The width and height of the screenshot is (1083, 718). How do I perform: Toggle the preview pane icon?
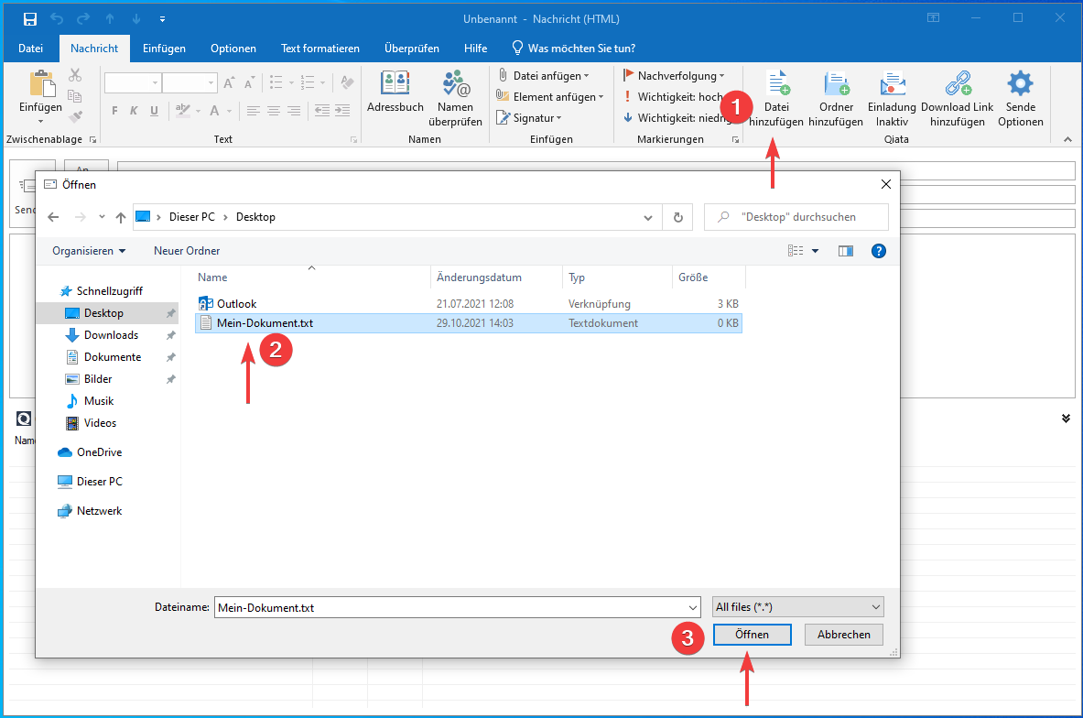pyautogui.click(x=846, y=251)
